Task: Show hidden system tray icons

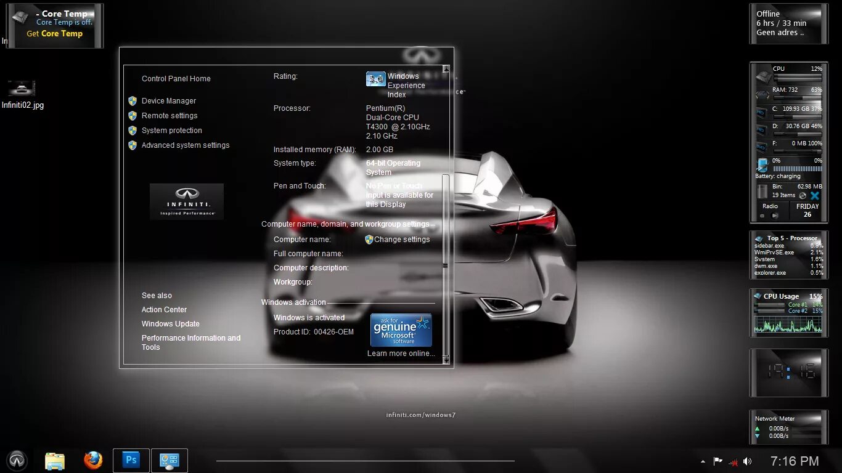Action: click(703, 461)
